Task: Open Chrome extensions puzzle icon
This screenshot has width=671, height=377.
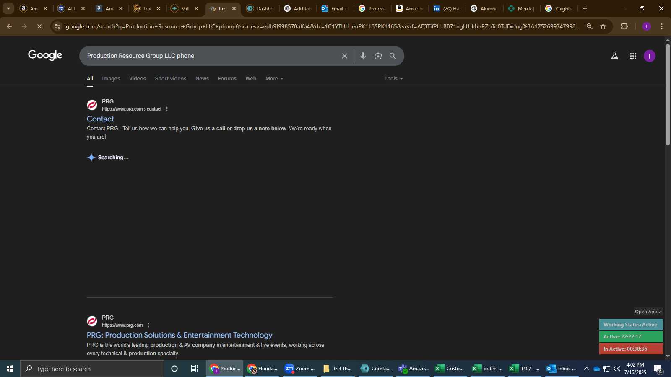Action: click(624, 26)
